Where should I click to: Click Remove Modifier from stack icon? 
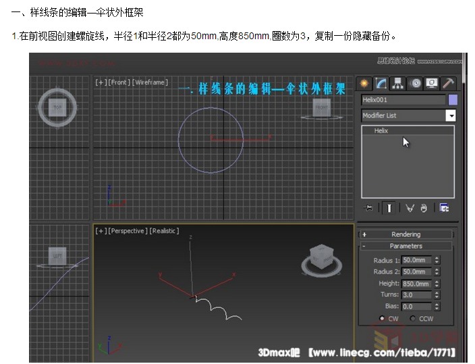(424, 208)
